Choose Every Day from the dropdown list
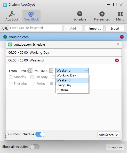 (72, 85)
